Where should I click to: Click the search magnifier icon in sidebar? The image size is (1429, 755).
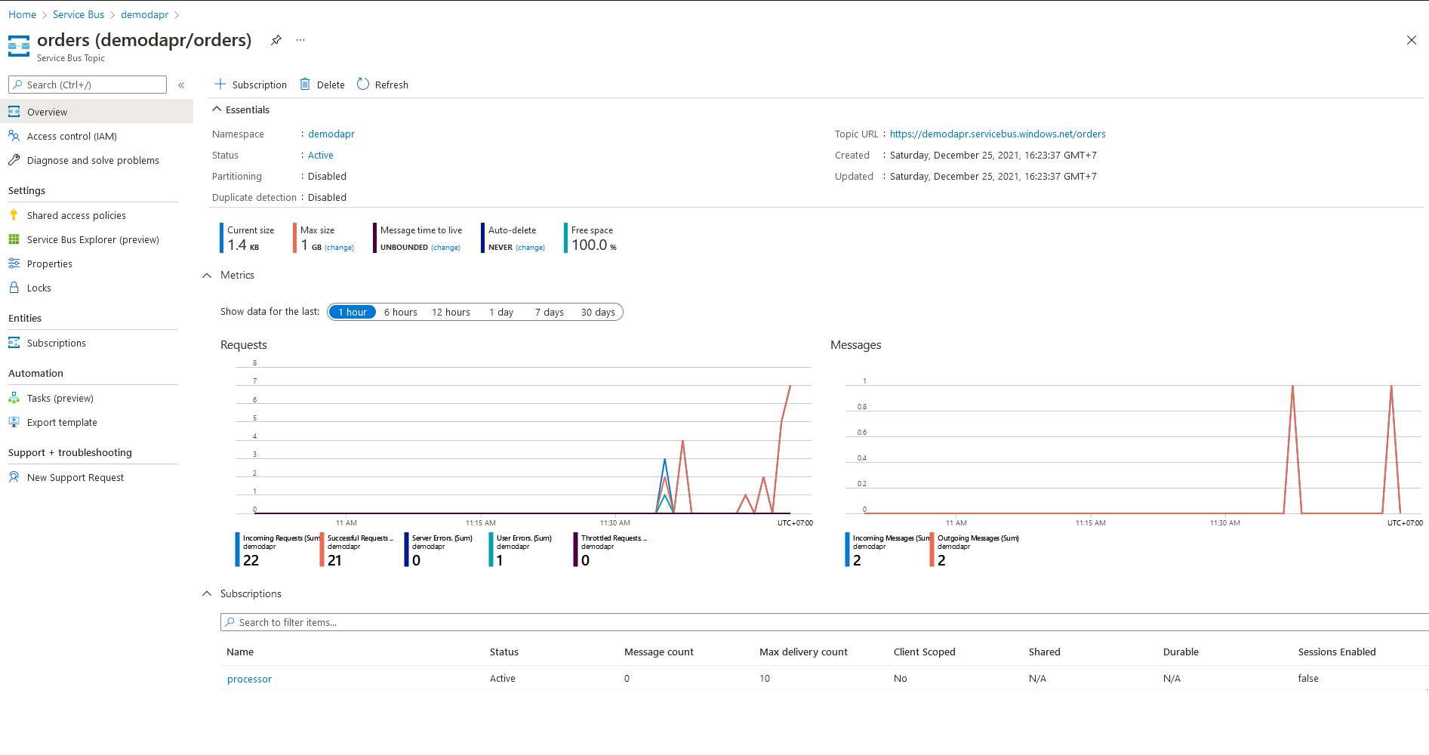pyautogui.click(x=17, y=85)
